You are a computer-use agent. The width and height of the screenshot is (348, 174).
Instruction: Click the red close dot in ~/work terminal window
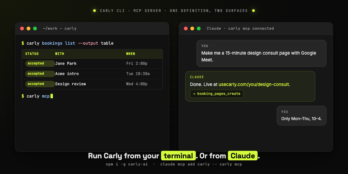22,28
